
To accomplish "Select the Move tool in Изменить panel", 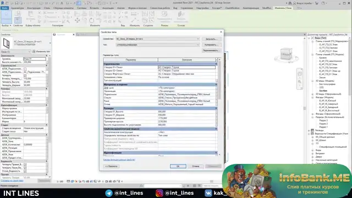I will tap(77, 20).
